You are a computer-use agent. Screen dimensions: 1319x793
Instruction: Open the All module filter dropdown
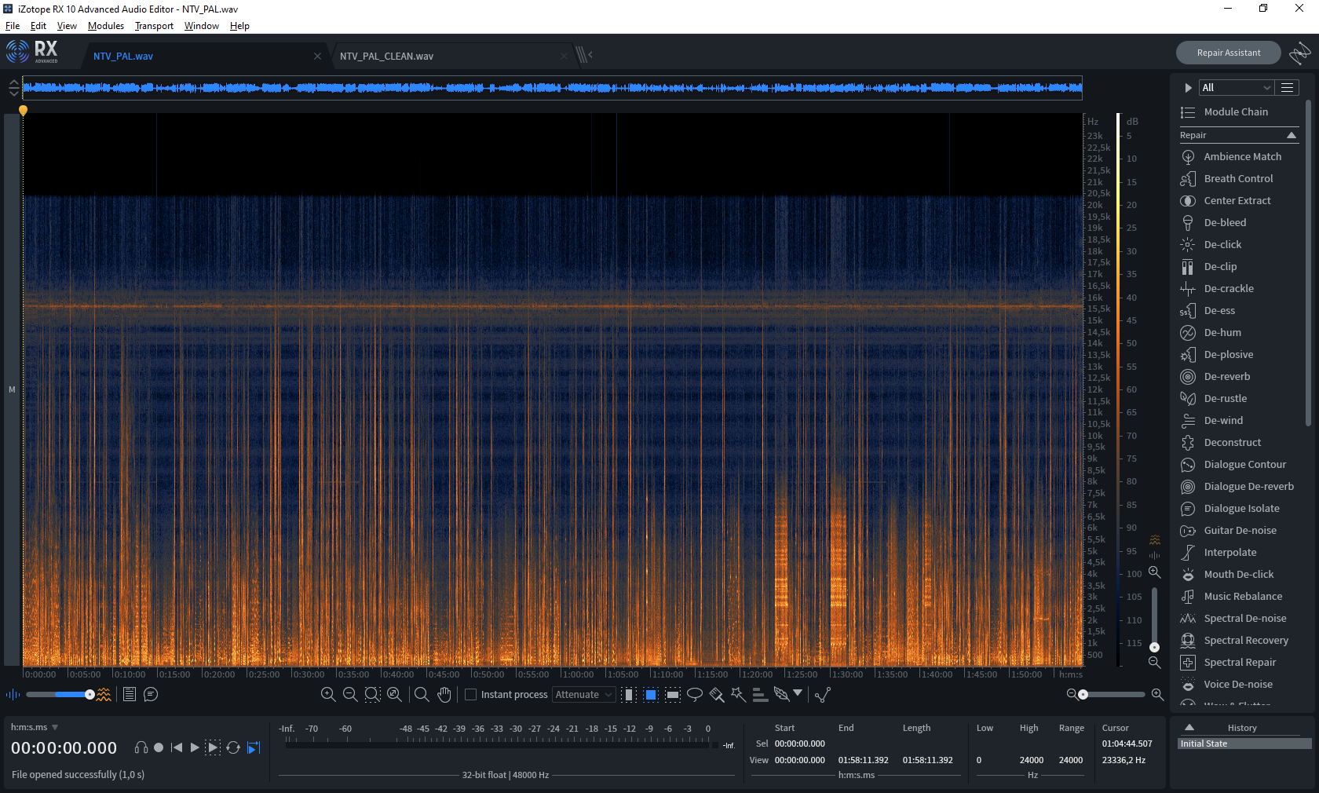(1236, 88)
